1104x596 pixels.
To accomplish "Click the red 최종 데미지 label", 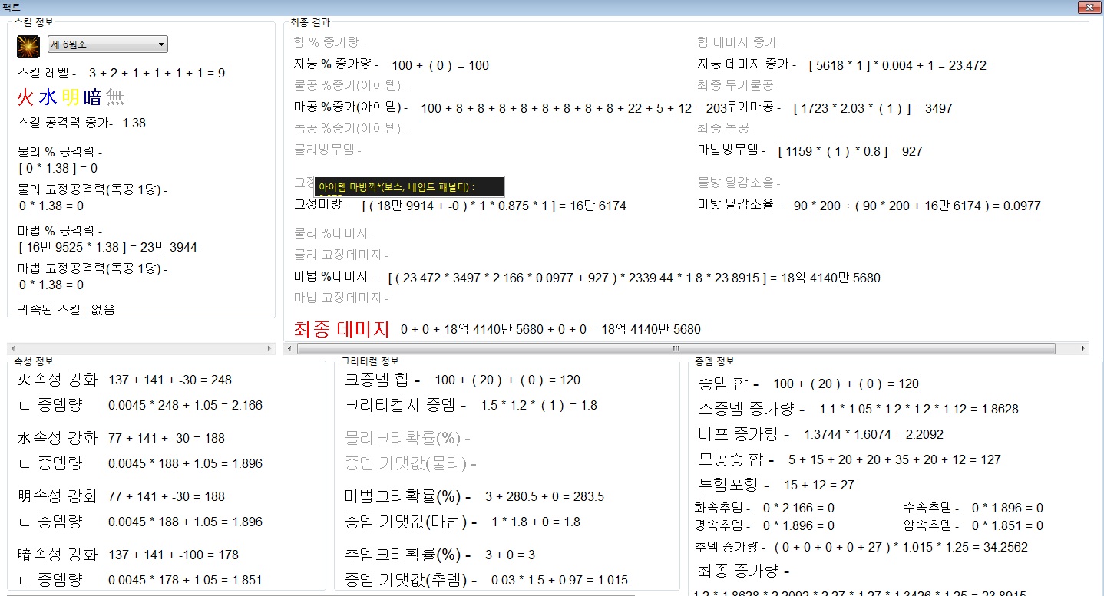I will coord(342,329).
